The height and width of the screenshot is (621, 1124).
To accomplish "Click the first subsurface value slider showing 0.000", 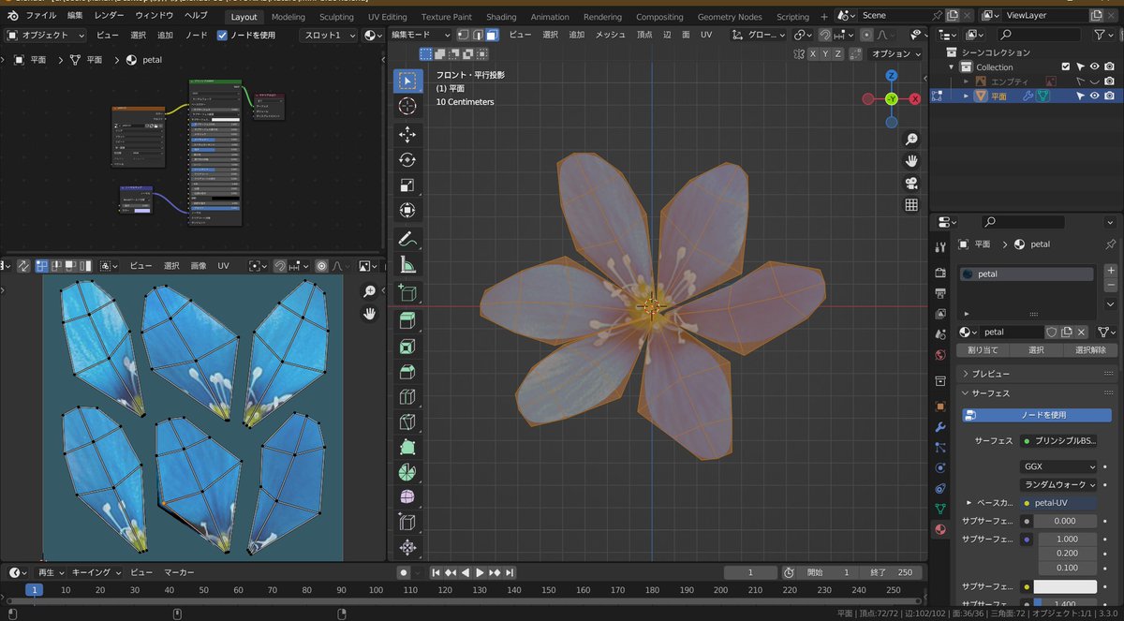I will 1064,521.
